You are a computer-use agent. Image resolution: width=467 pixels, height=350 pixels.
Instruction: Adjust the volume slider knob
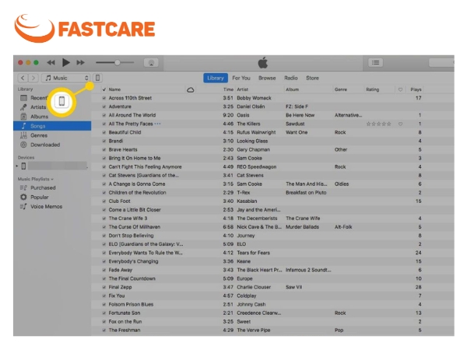pyautogui.click(x=118, y=62)
